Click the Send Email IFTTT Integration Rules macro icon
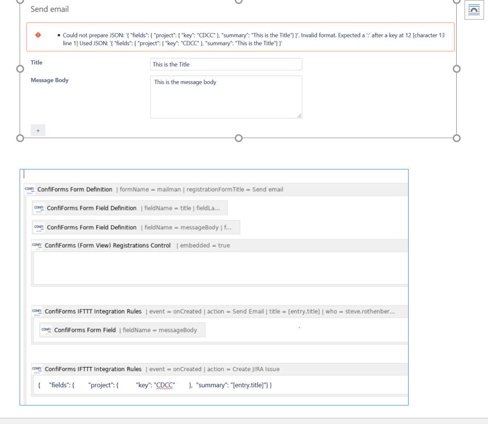 37,312
